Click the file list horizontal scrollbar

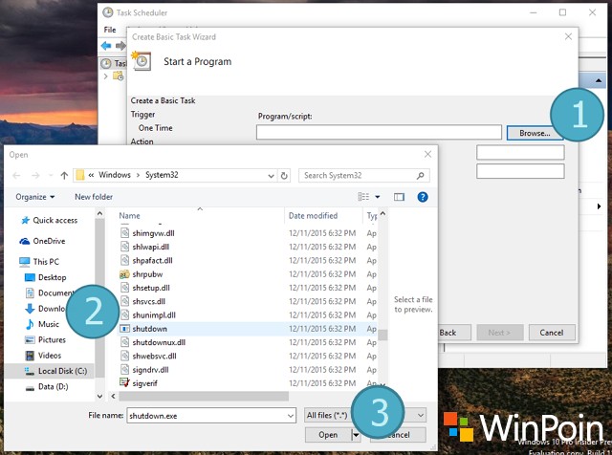coord(204,396)
